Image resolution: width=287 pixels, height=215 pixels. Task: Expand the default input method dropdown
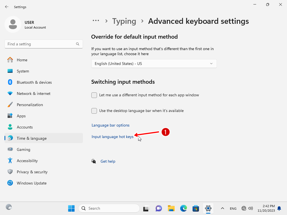[154, 64]
